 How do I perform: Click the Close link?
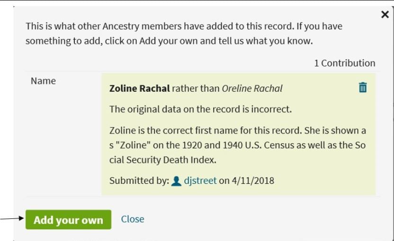[x=133, y=219]
